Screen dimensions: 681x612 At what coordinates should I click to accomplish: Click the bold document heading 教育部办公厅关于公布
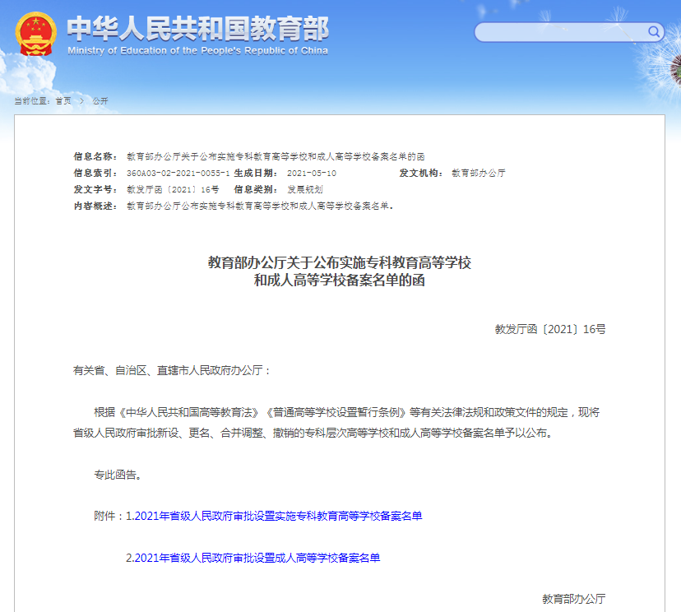pos(339,262)
